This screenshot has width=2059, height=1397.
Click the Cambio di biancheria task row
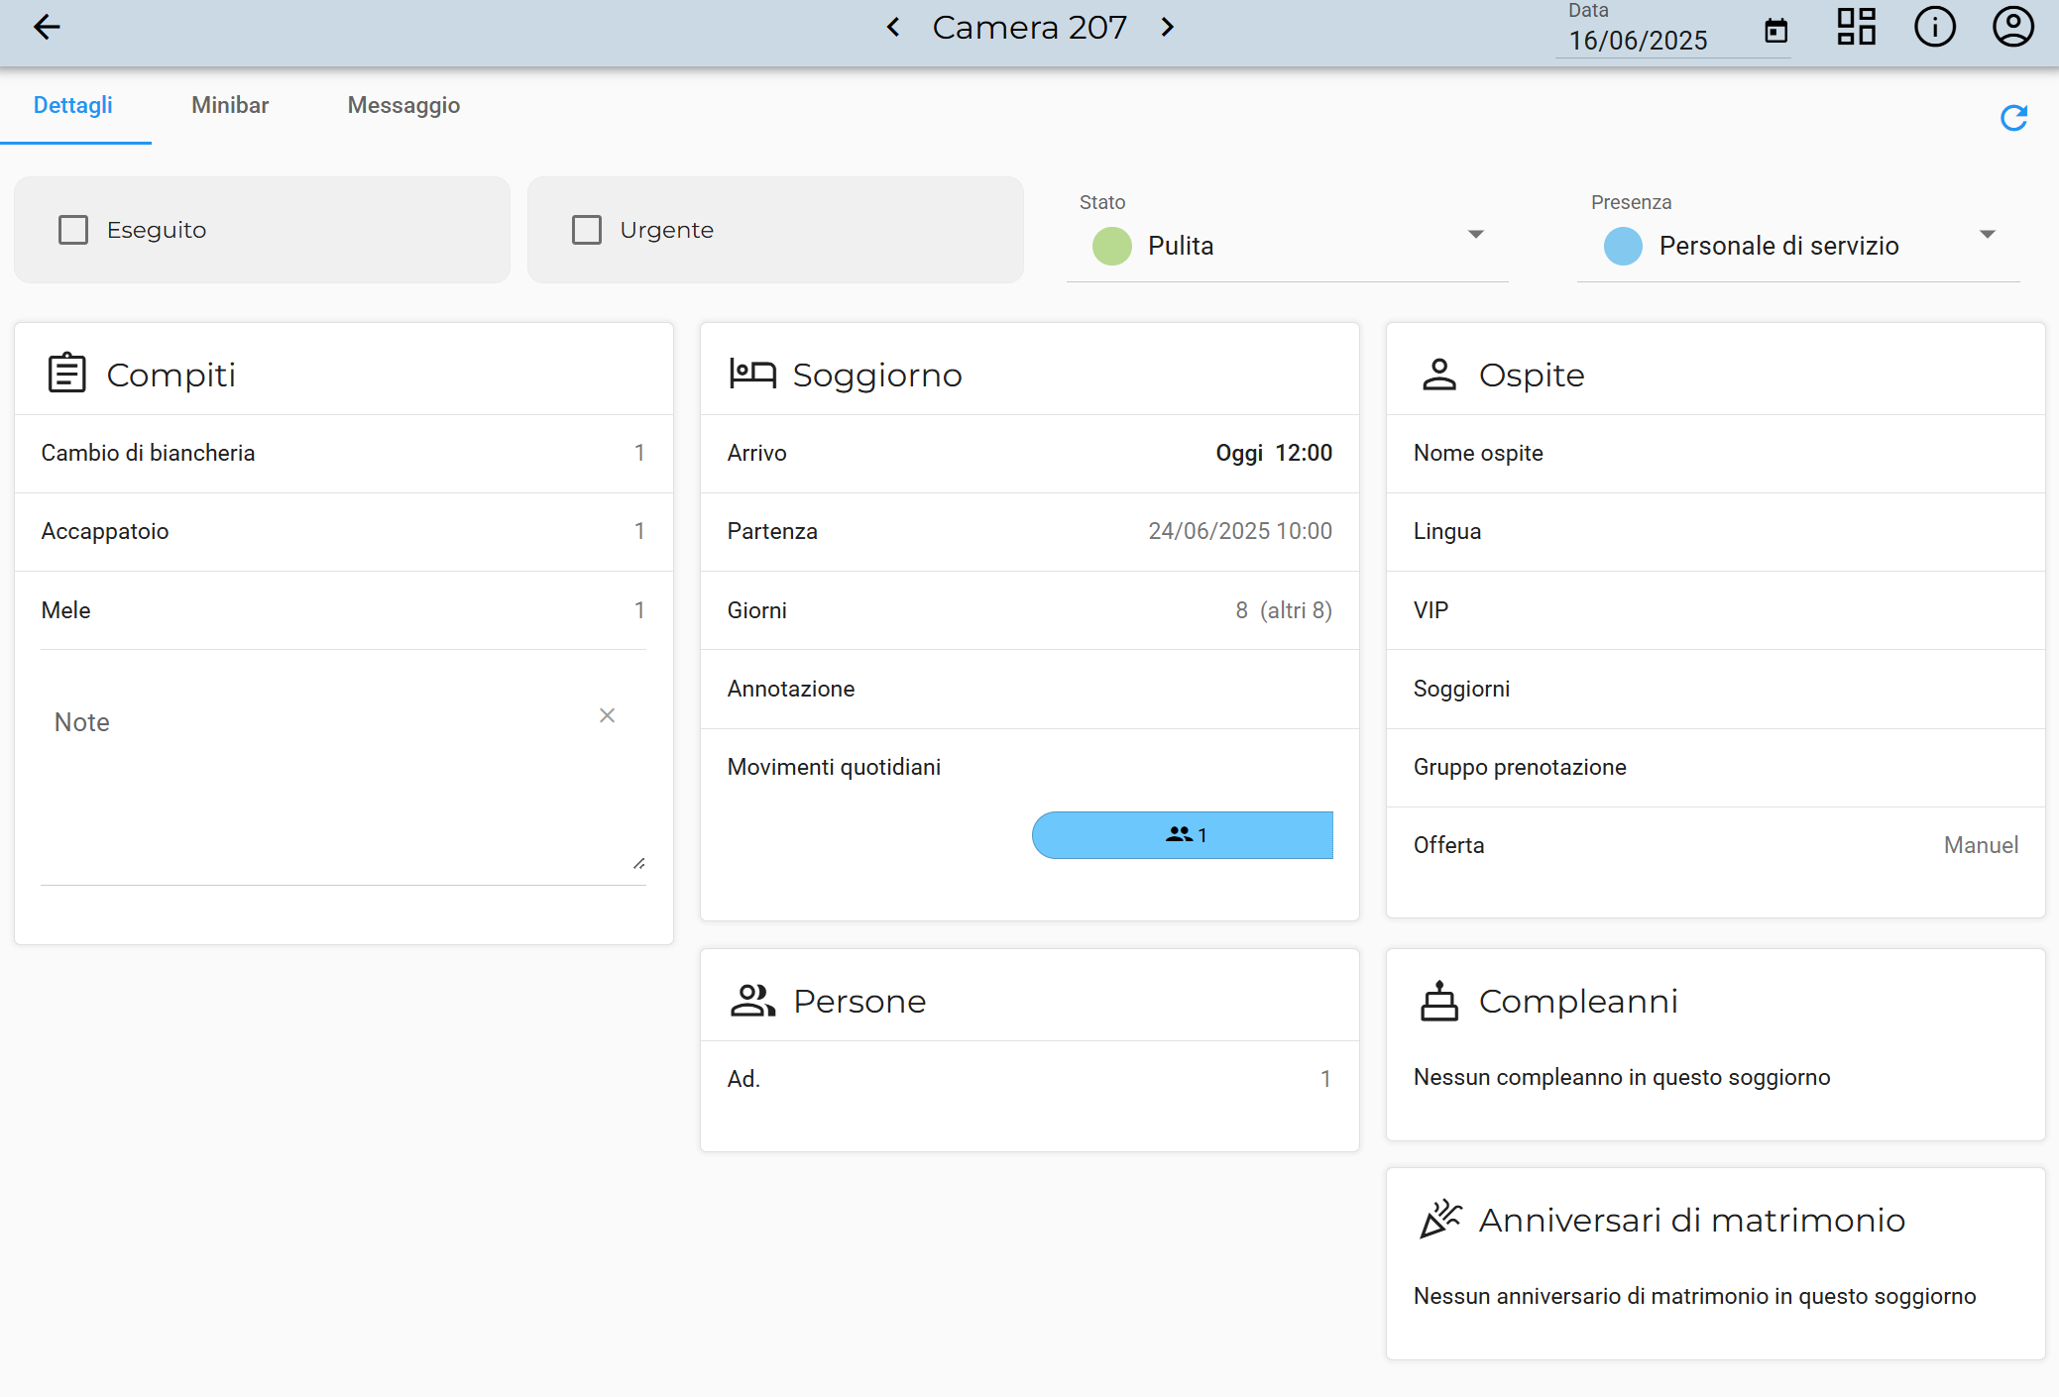[x=343, y=453]
